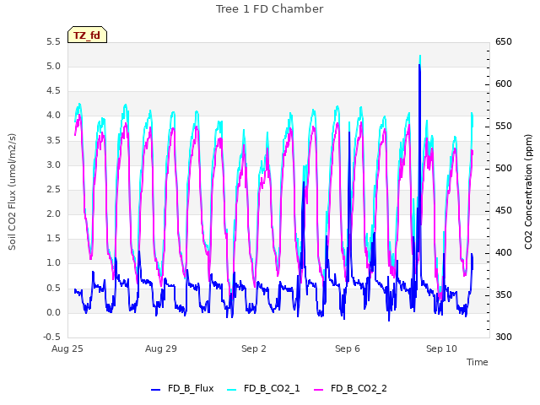Click the 550 right-axis tick label
The width and height of the screenshot is (540, 405).
coord(504,127)
